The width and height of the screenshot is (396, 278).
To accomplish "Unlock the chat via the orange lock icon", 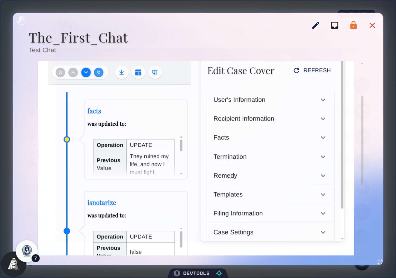I will (x=353, y=25).
